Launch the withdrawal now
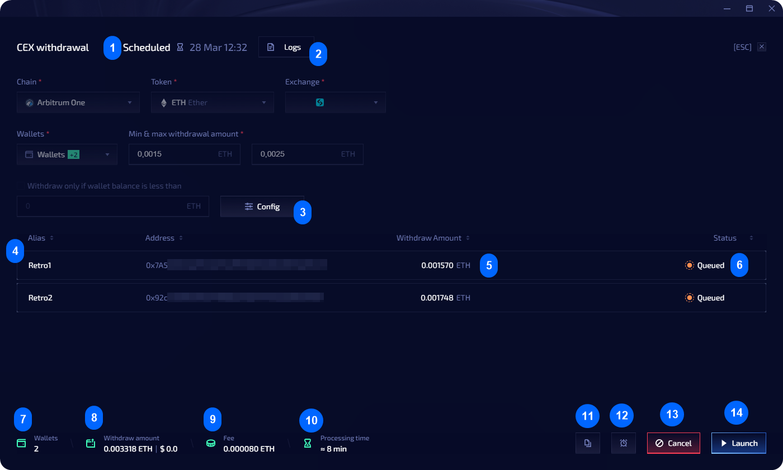 739,443
